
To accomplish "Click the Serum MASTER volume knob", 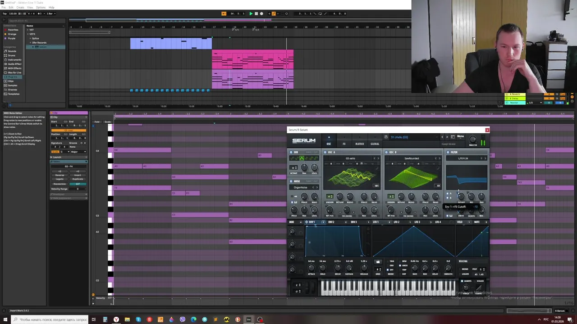I will (x=472, y=140).
